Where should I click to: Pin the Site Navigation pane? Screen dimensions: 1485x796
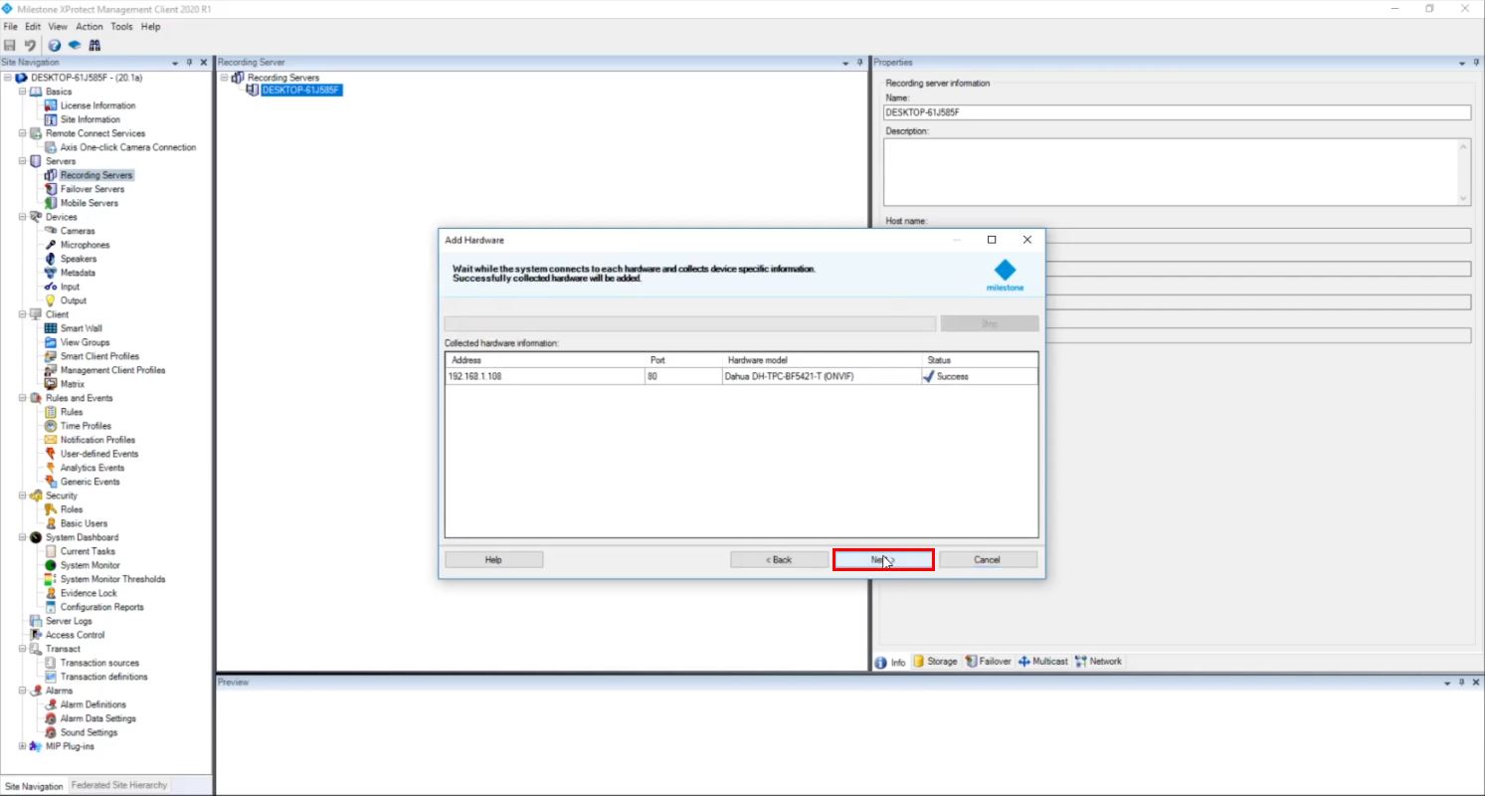[x=189, y=63]
